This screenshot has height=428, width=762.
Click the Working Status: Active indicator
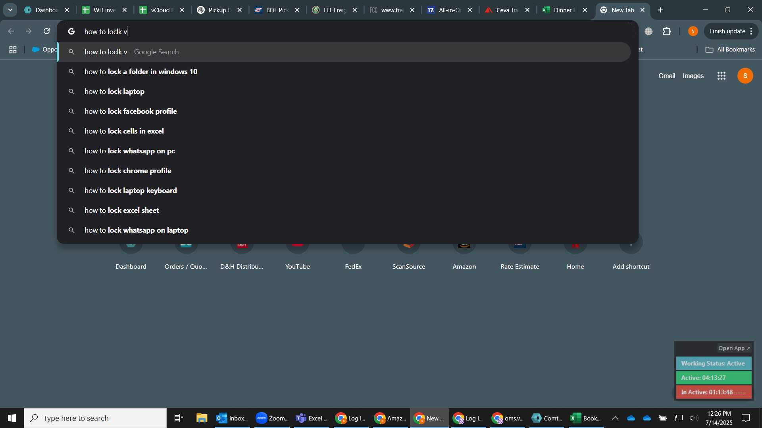click(x=714, y=363)
